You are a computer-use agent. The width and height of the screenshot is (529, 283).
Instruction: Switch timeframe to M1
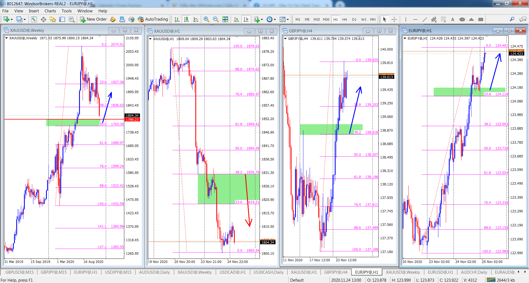pyautogui.click(x=298, y=19)
